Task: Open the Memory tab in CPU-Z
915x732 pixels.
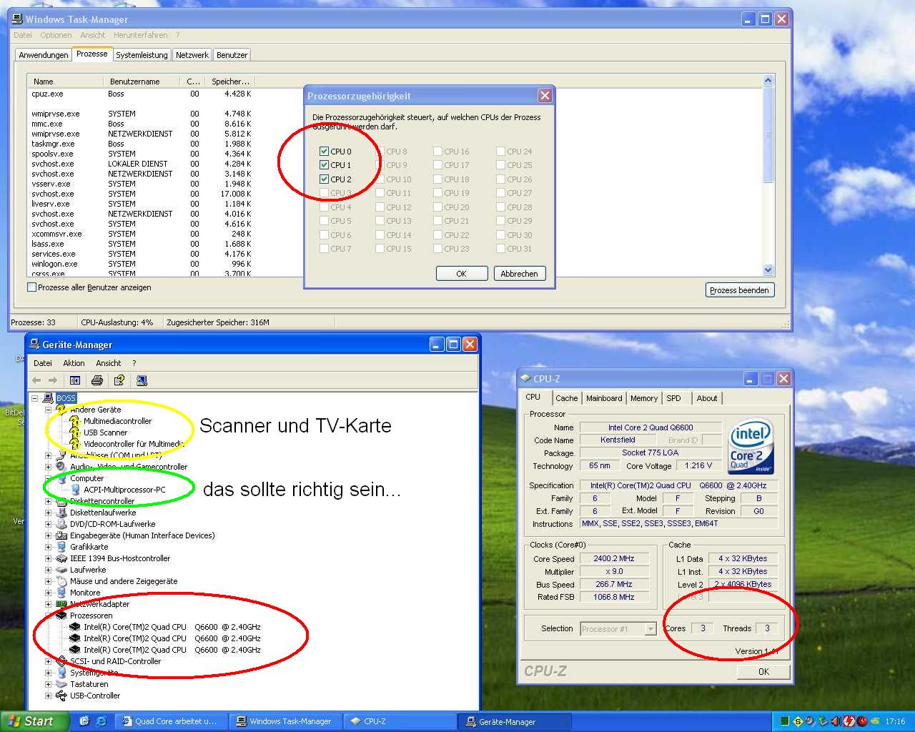Action: click(x=643, y=398)
